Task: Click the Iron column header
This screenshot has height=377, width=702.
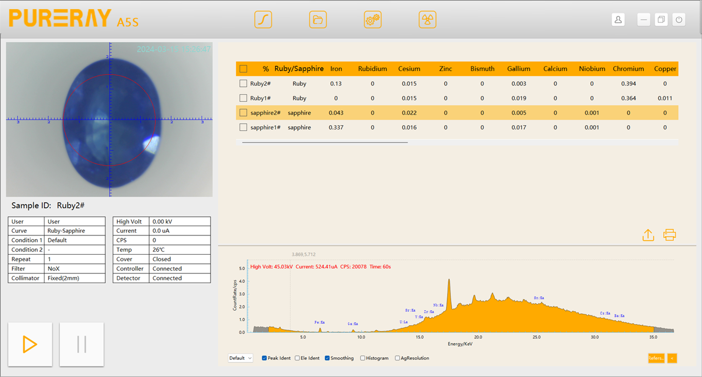Action: [x=336, y=69]
